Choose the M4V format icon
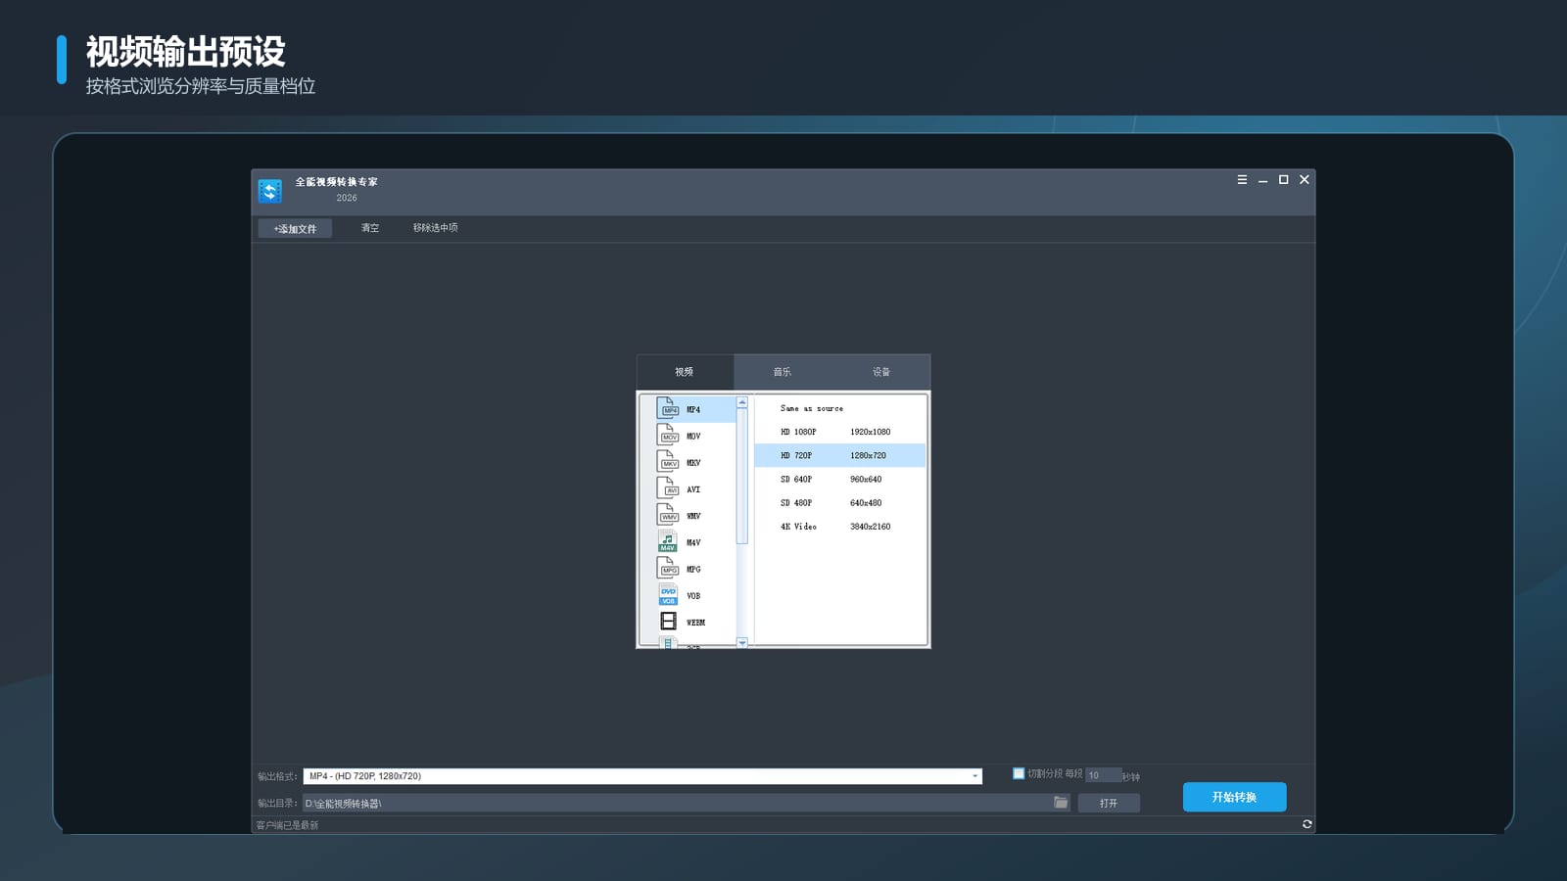 (668, 541)
